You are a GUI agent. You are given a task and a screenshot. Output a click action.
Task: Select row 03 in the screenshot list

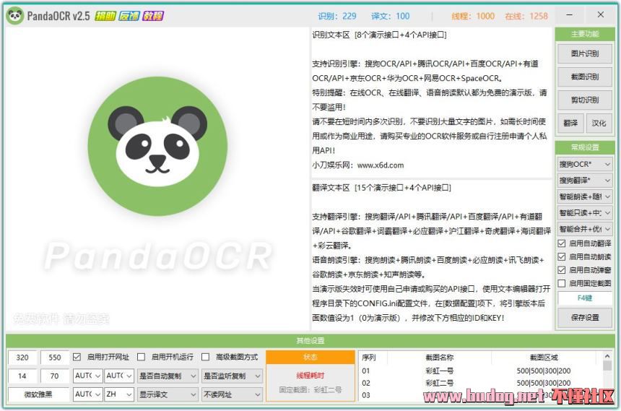[480, 395]
